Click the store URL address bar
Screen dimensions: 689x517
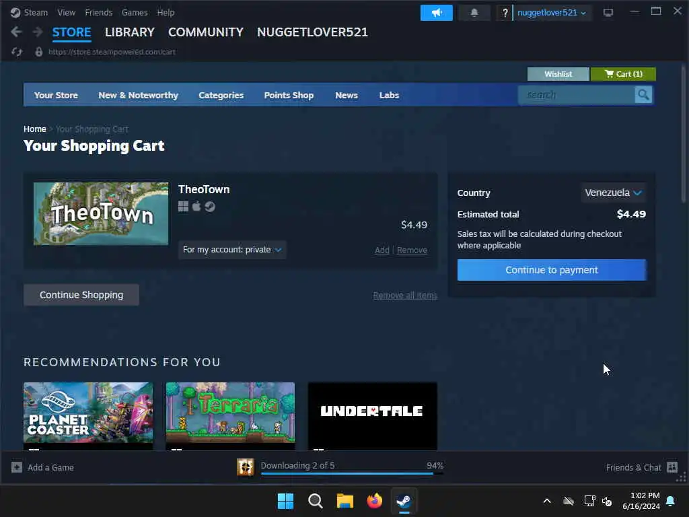tap(112, 52)
